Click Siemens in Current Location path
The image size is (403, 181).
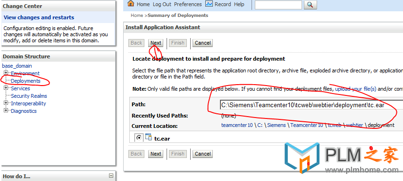click(x=277, y=125)
